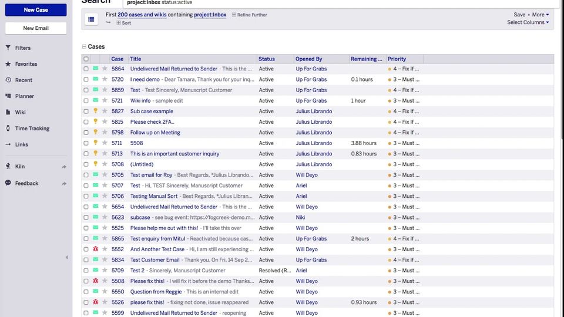Click the bug icon for case 5526
This screenshot has width=564, height=317.
[95, 302]
